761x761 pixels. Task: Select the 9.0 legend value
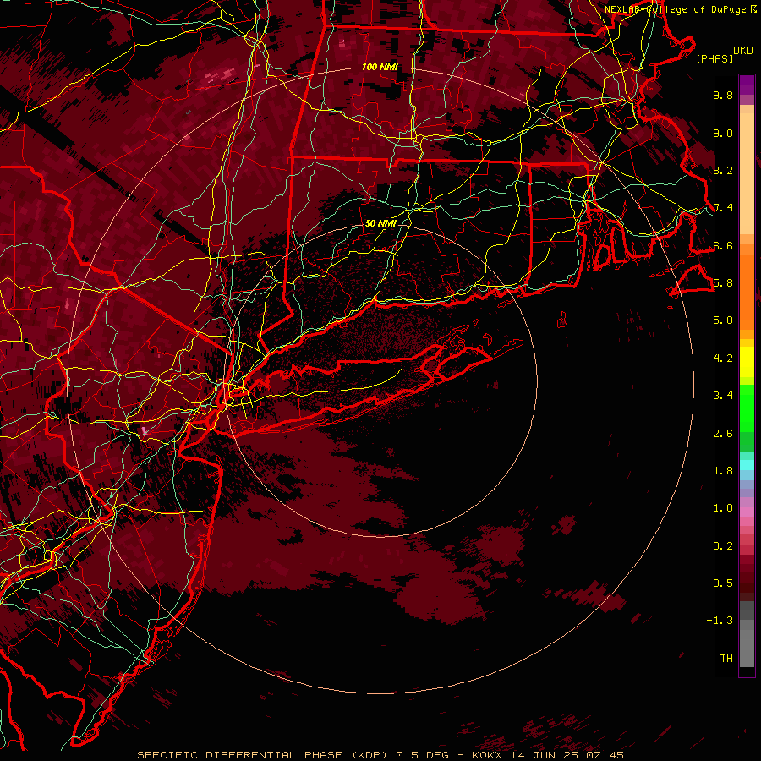[723, 133]
